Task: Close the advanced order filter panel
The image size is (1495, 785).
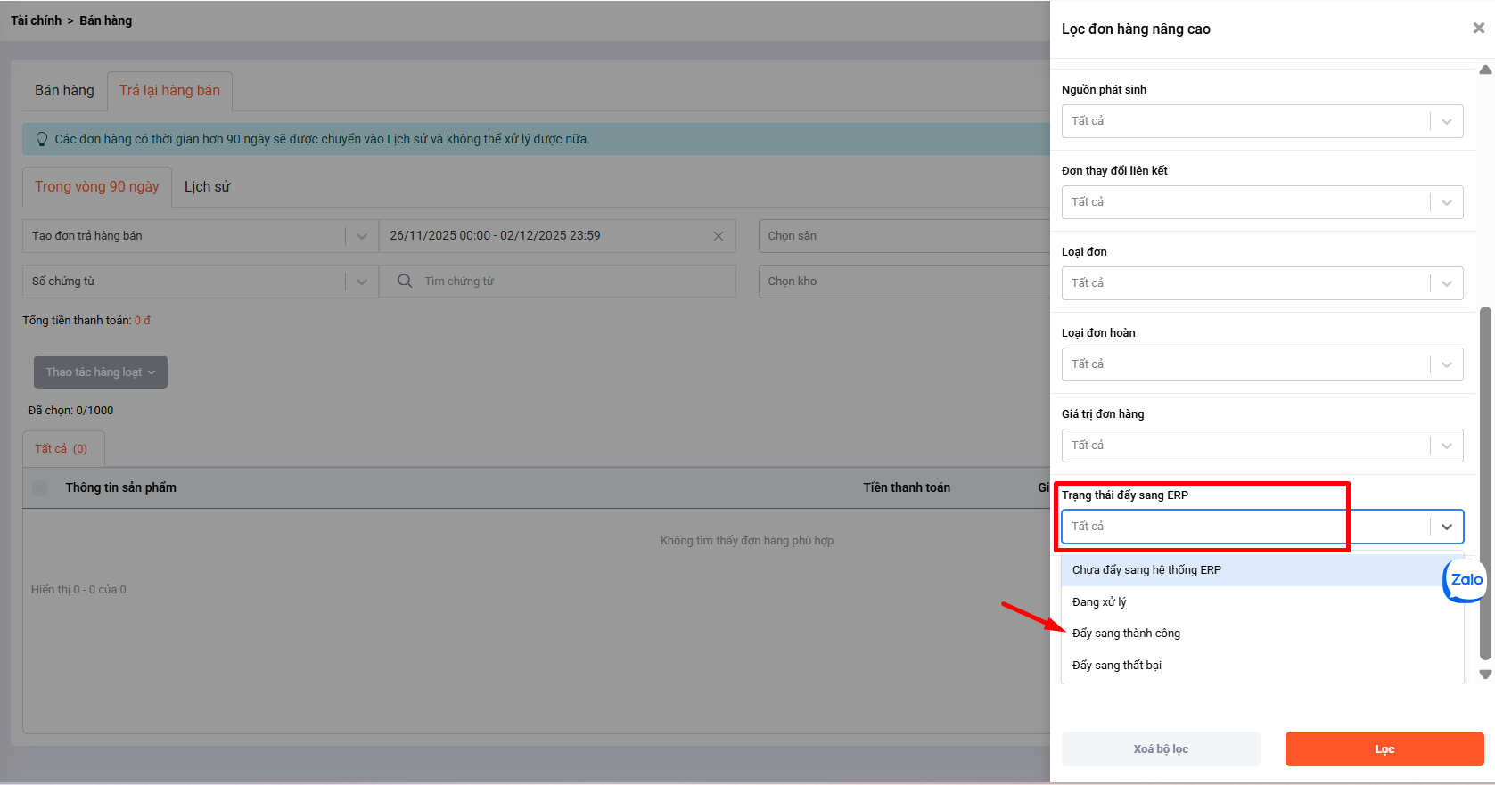Action: [1478, 29]
